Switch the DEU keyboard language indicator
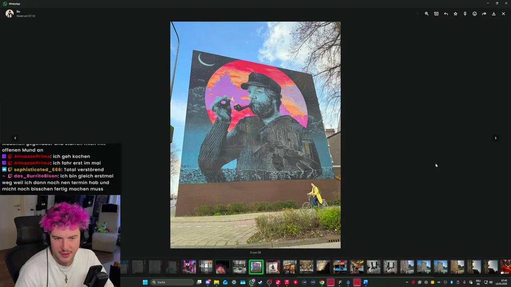Viewport: 511px width, 287px height. pyautogui.click(x=478, y=282)
